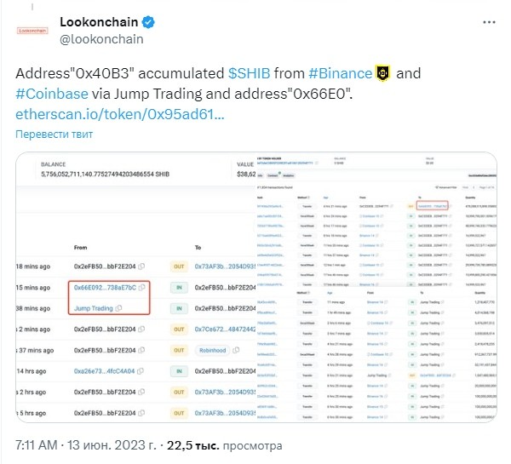
Task: Open the @lookonchain handle
Action: pos(101,39)
